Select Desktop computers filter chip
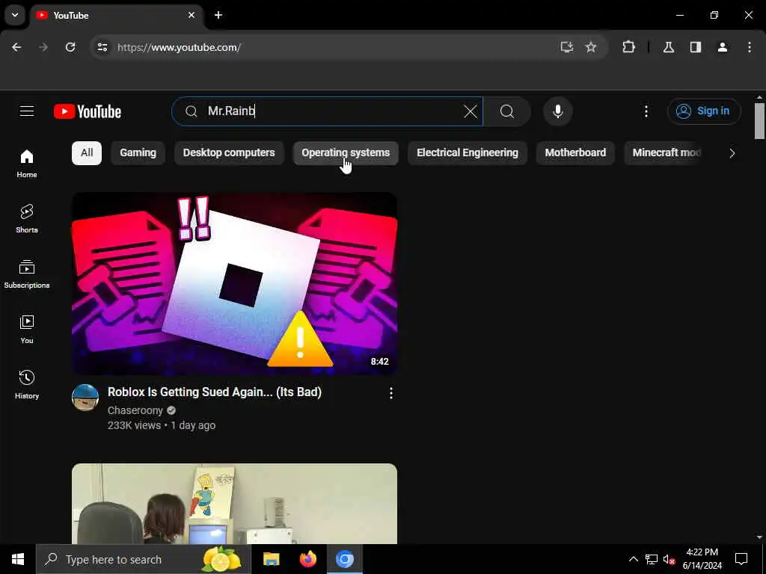 click(x=229, y=152)
